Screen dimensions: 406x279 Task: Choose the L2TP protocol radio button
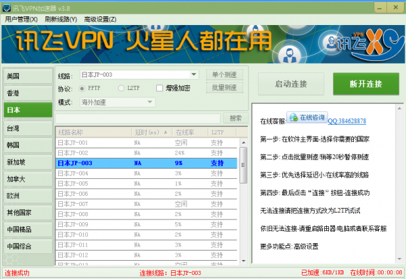click(121, 88)
